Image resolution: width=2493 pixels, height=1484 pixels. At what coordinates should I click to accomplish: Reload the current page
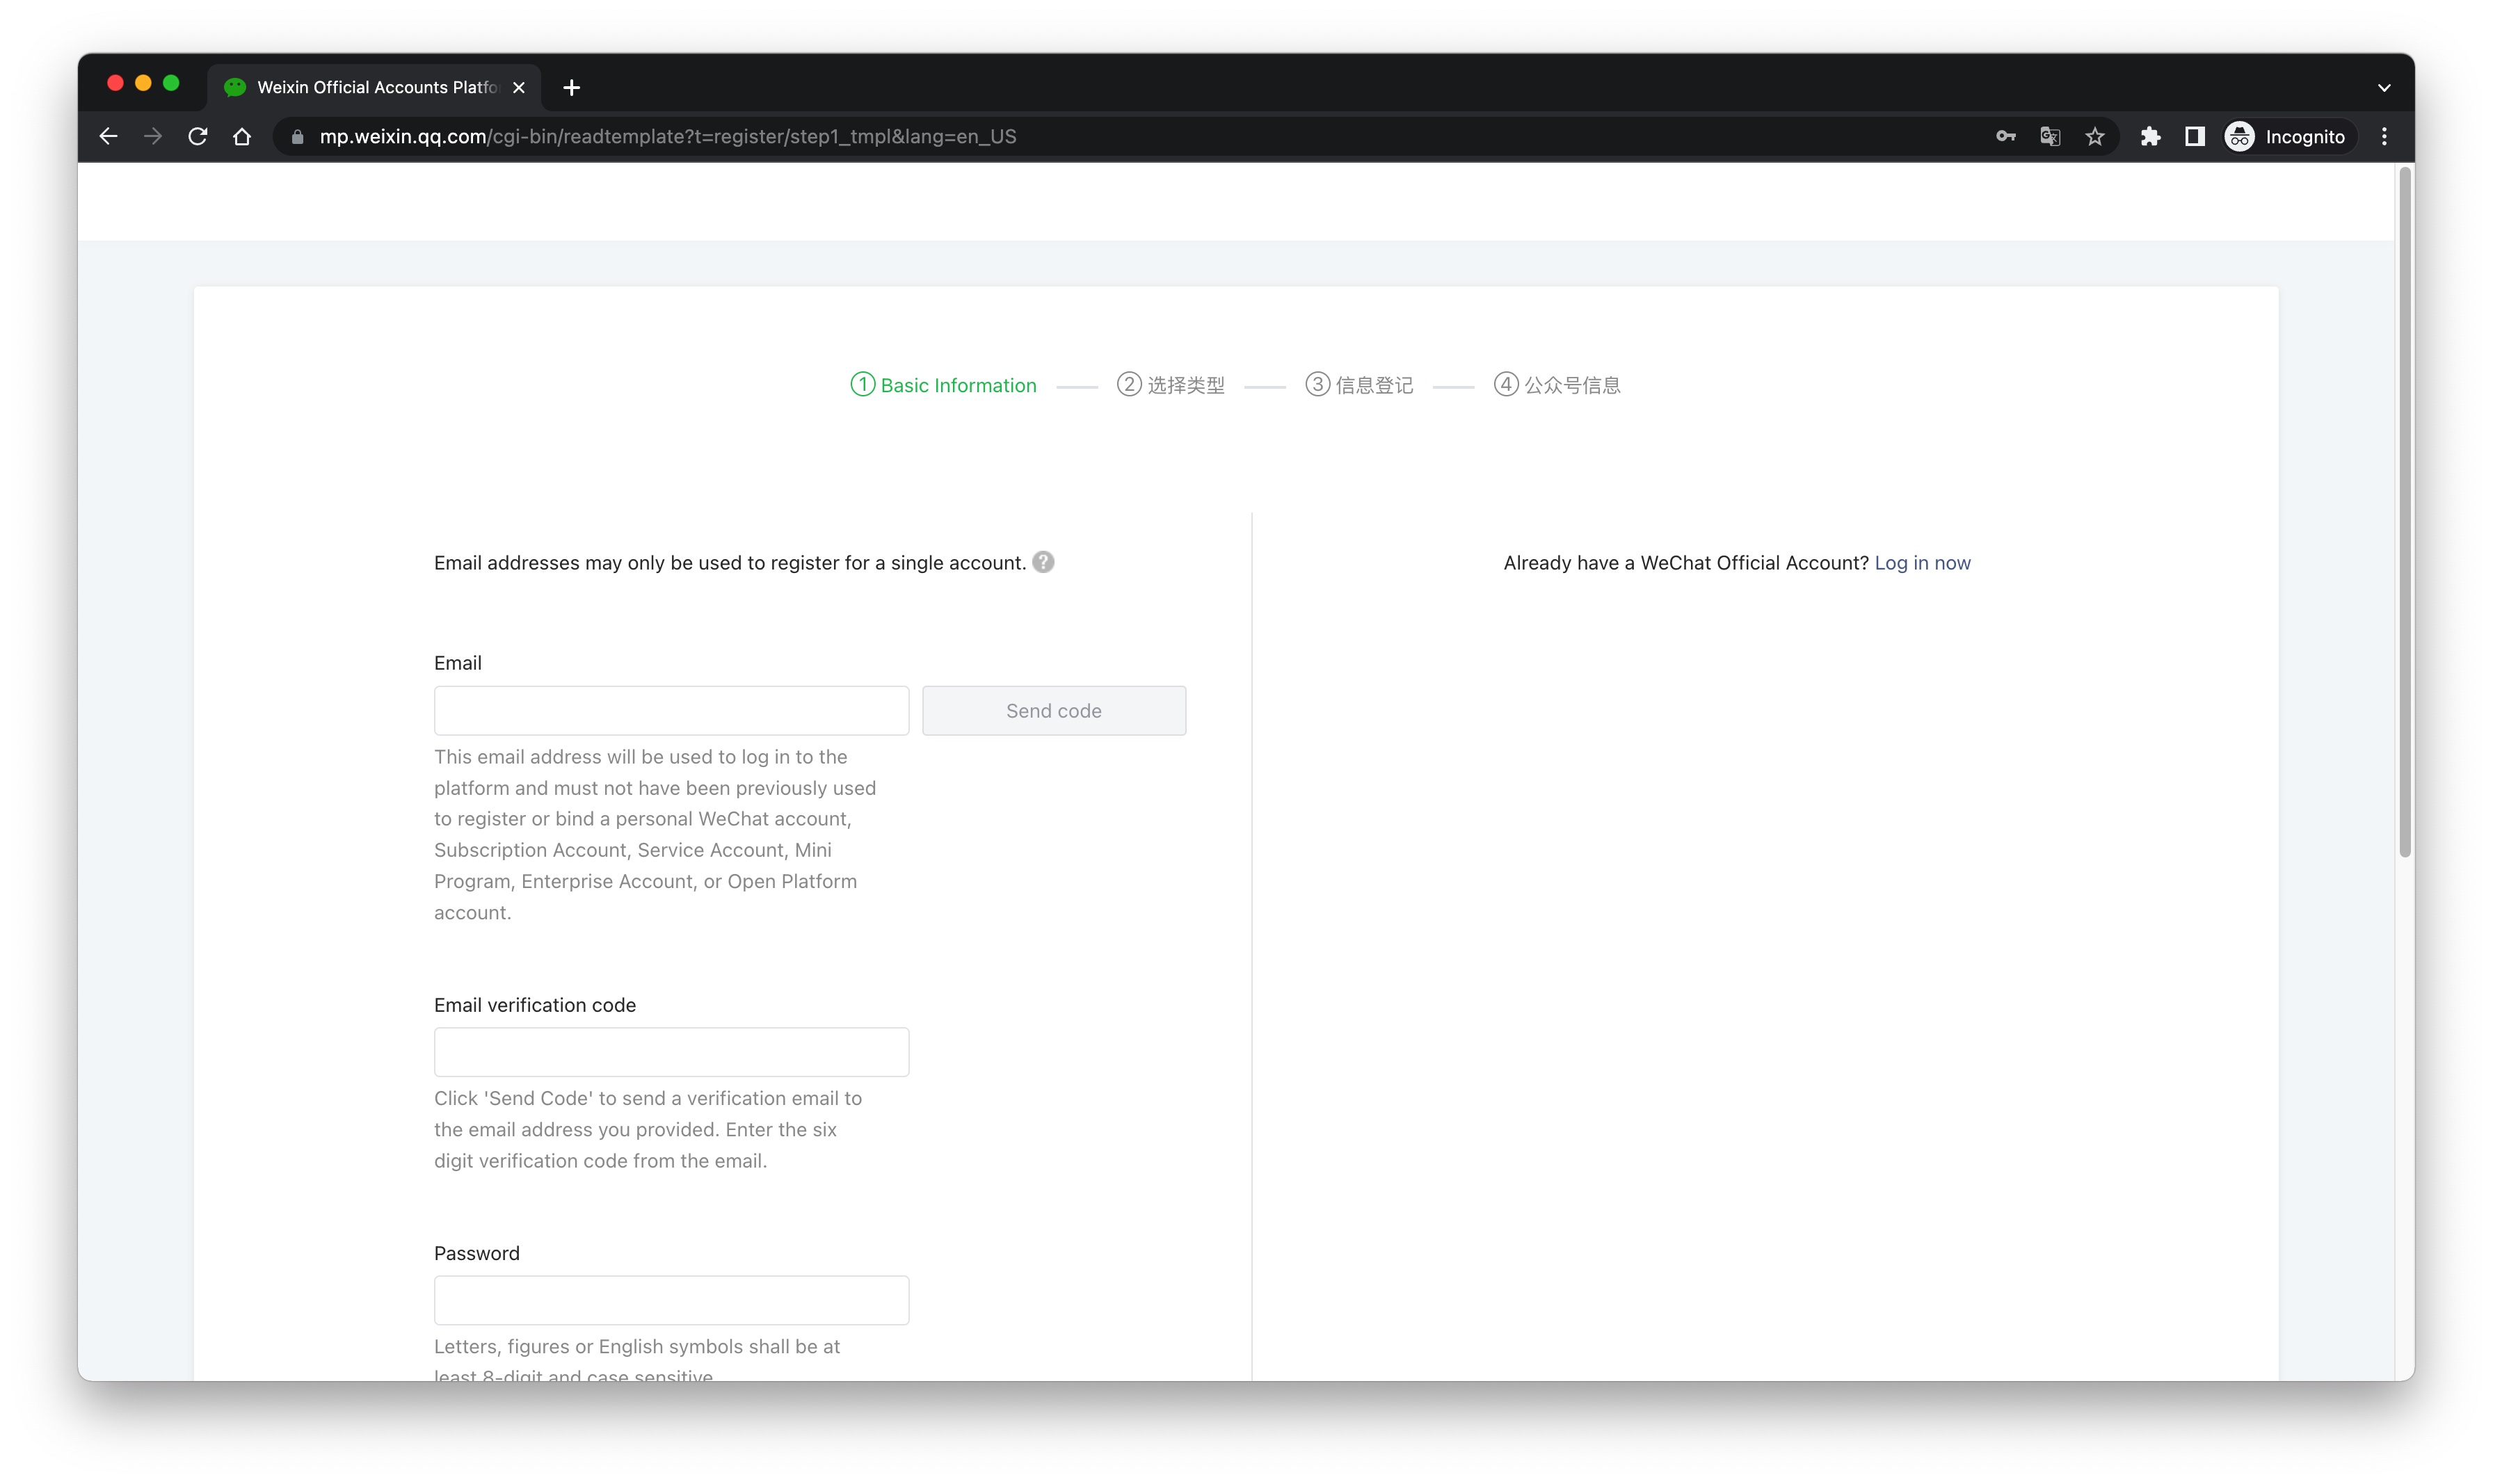tap(198, 137)
